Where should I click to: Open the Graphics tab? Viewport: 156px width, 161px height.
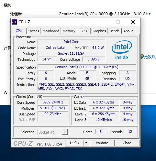pyautogui.click(x=99, y=31)
